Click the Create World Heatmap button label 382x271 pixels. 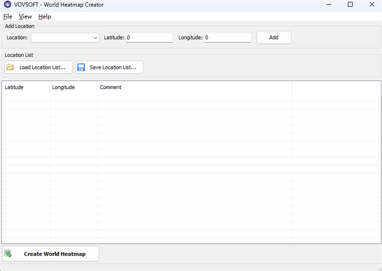(x=55, y=254)
